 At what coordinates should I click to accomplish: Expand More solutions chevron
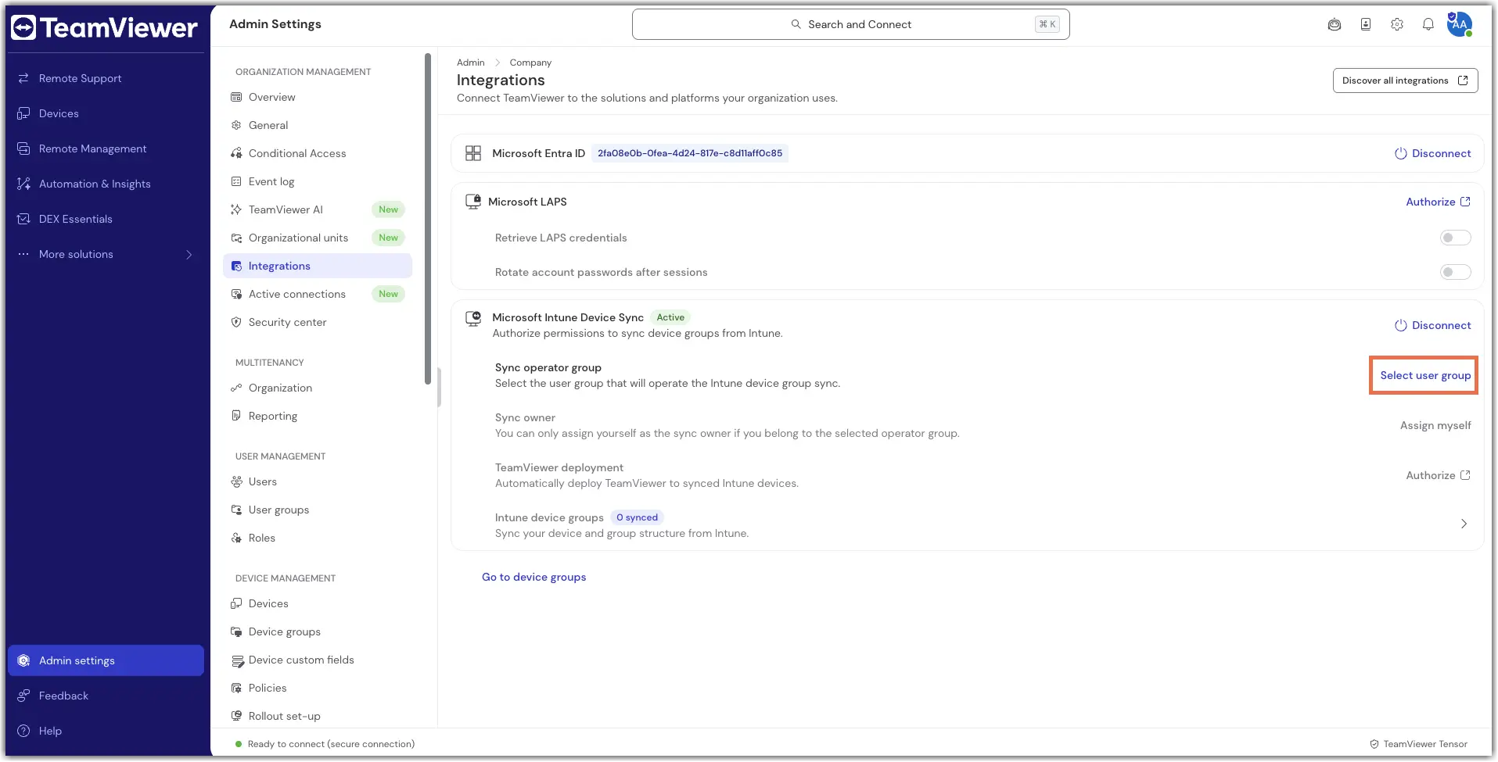tap(189, 255)
